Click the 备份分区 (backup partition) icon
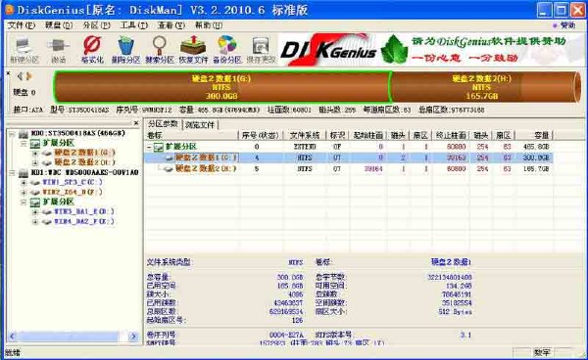This screenshot has height=360, width=588. click(227, 49)
